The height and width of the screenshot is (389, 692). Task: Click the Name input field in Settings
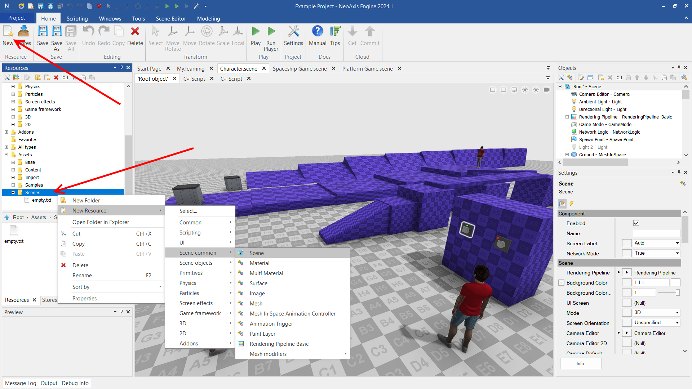click(x=656, y=233)
